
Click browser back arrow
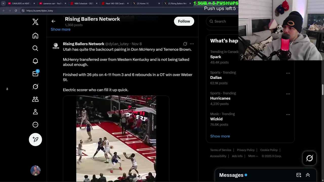click(x=4, y=11)
